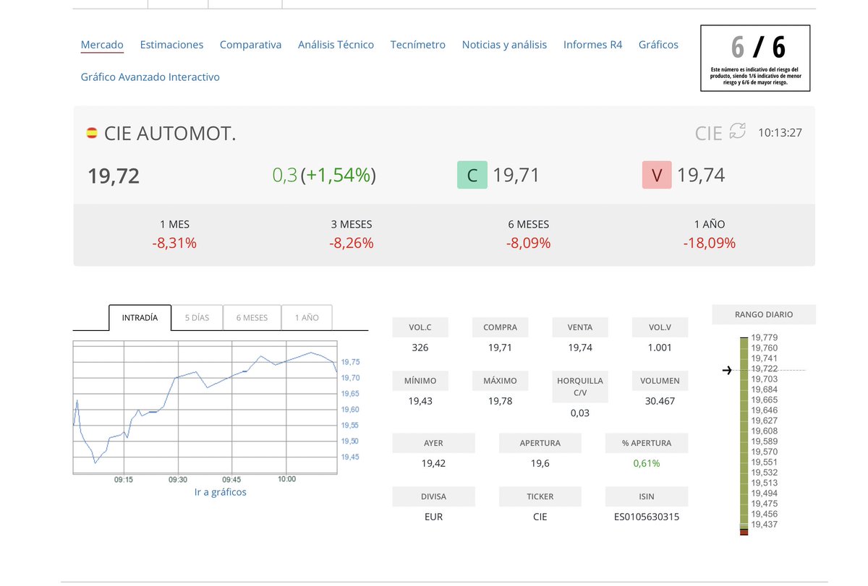This screenshot has height=586, width=868.
Task: Switch chart to 5 DÍAS
Action: coord(196,317)
